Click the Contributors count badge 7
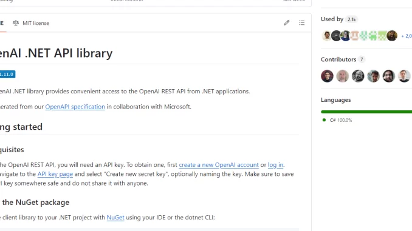Viewport: 412px width, 231px height. (362, 59)
